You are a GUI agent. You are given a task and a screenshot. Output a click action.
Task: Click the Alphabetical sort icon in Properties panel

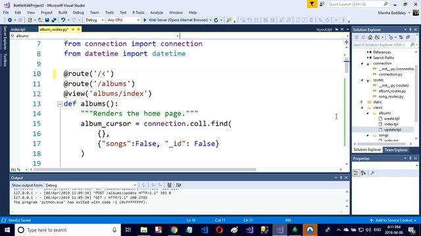click(x=364, y=173)
